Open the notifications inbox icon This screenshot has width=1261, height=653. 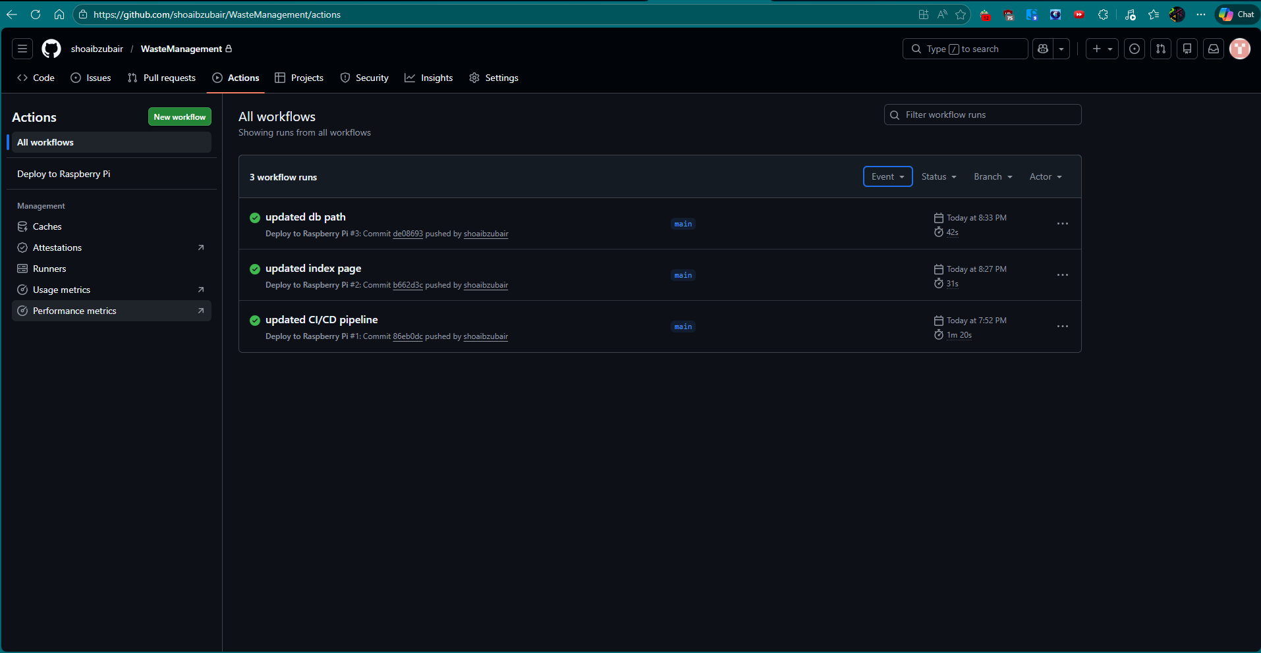tap(1214, 49)
